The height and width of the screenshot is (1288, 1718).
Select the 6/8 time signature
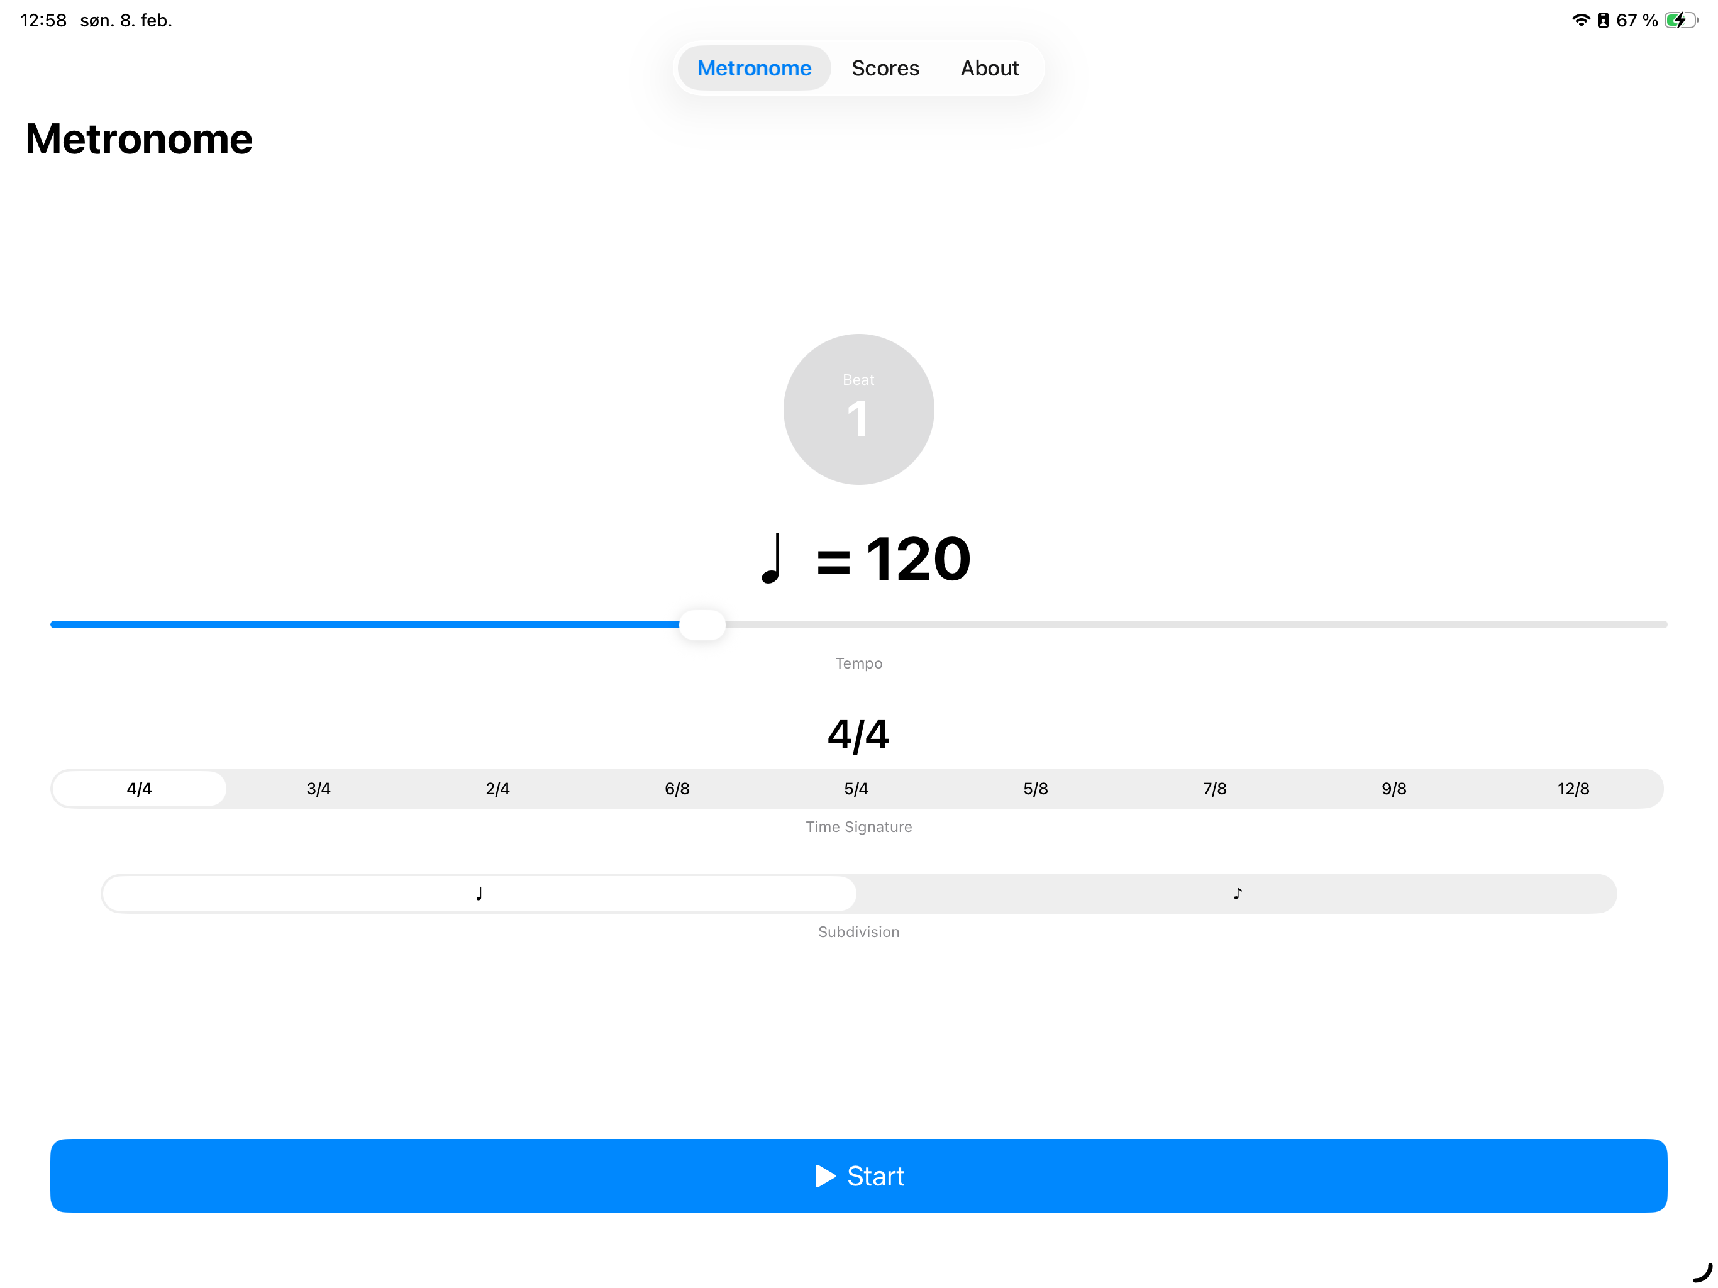(677, 789)
